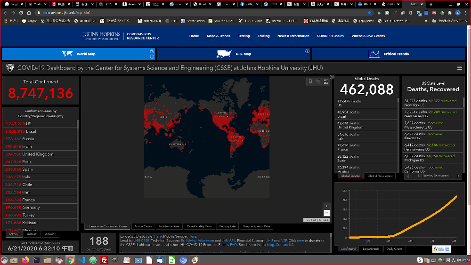Select Russia in confirmed cases list
471x265 pixels.
coord(40,139)
